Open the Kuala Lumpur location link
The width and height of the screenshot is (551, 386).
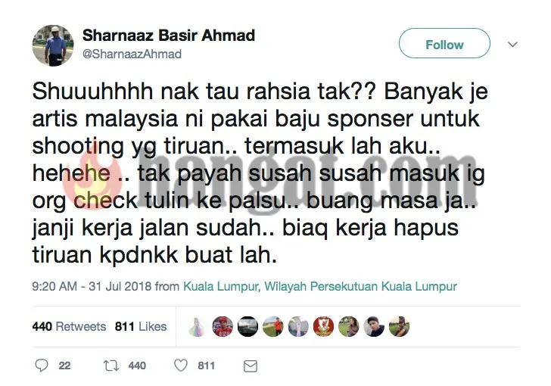[x=319, y=286]
